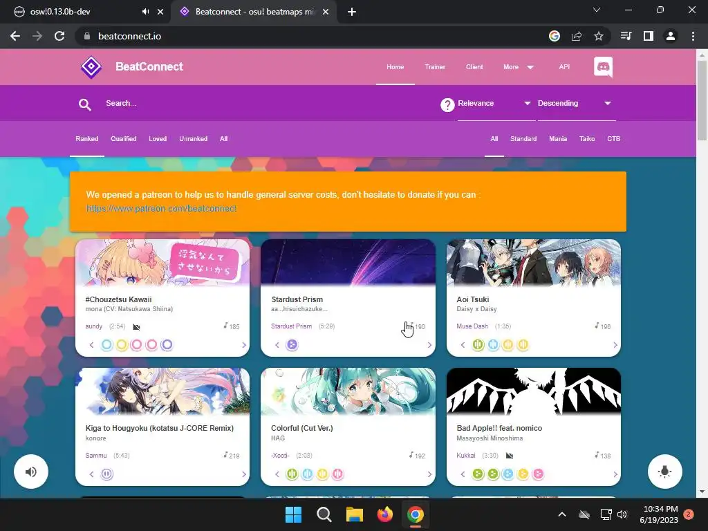Open the Relevance sort dropdown

pos(496,104)
